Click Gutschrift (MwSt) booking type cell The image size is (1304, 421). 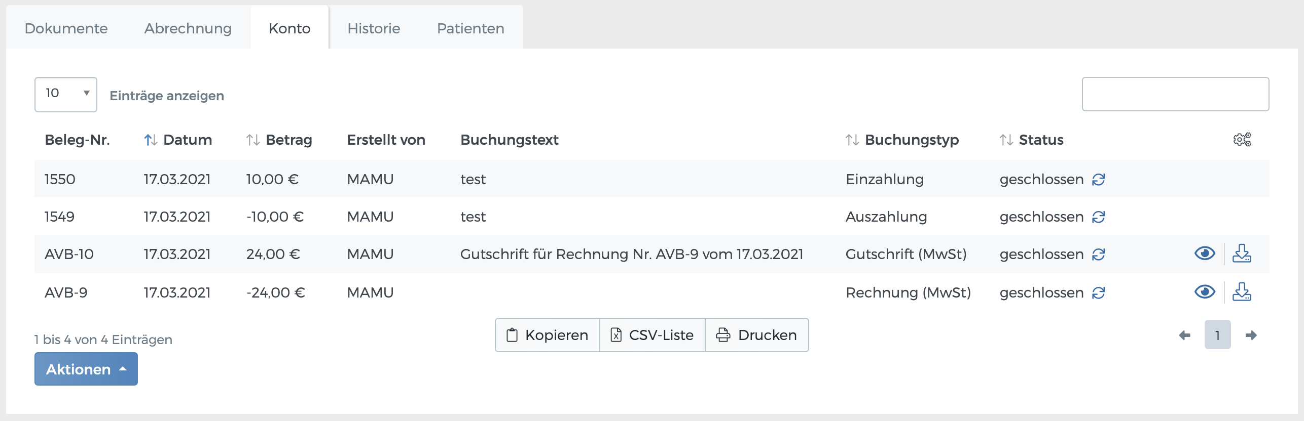pyautogui.click(x=906, y=254)
